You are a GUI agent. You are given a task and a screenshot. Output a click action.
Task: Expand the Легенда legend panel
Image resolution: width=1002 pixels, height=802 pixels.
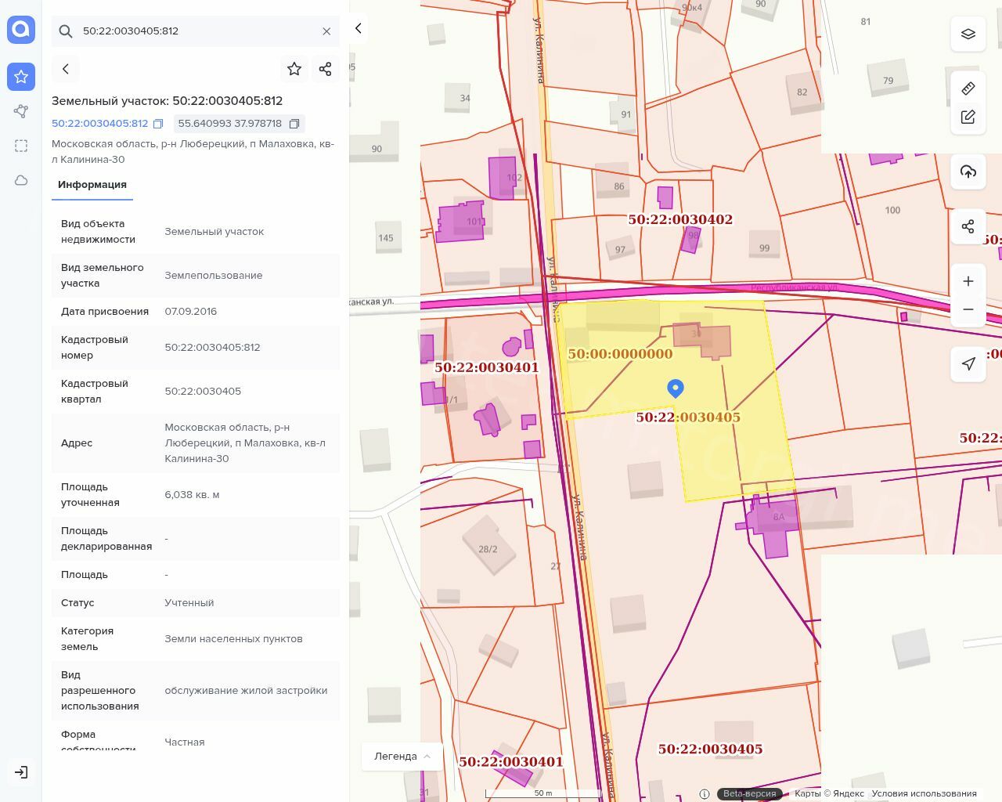click(402, 756)
